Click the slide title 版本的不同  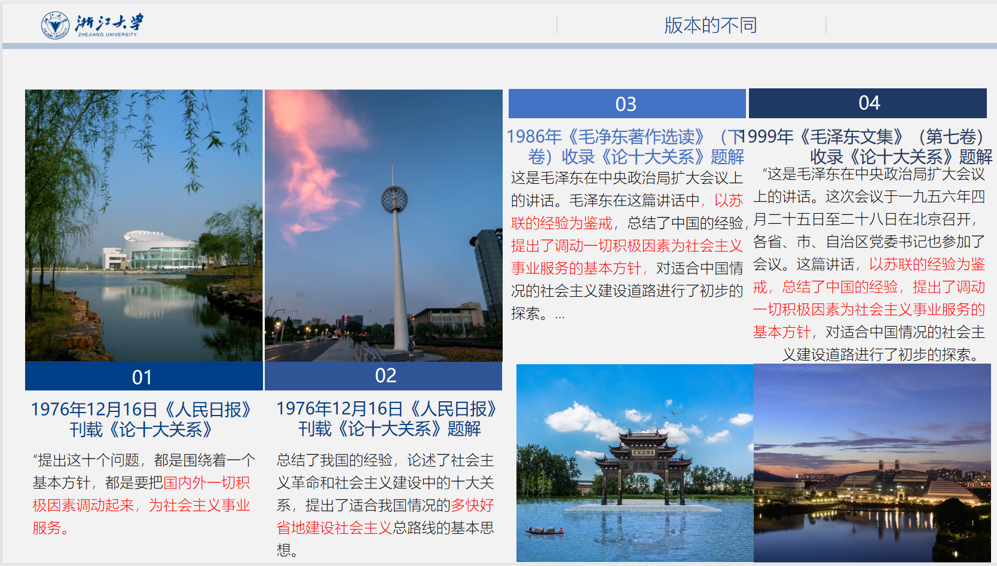point(711,25)
